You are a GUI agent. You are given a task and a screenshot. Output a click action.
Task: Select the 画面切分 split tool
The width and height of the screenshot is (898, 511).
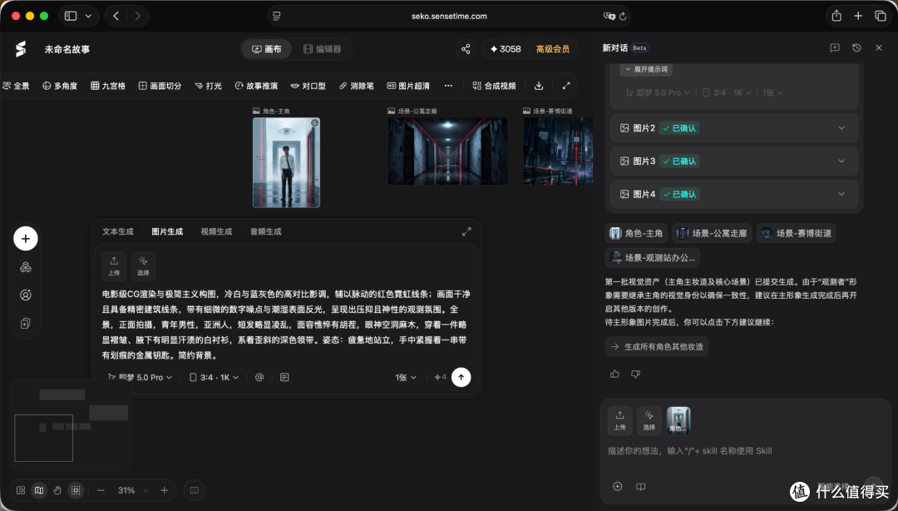click(160, 86)
